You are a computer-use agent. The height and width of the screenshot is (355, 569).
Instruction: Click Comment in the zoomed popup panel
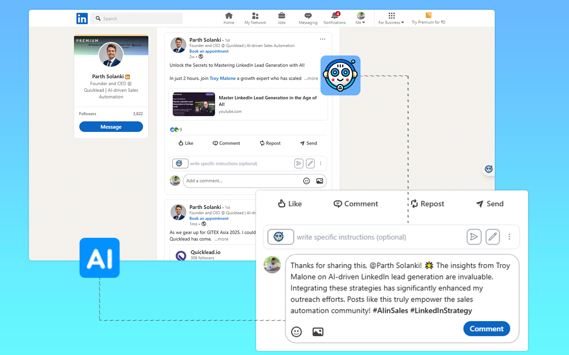point(356,204)
